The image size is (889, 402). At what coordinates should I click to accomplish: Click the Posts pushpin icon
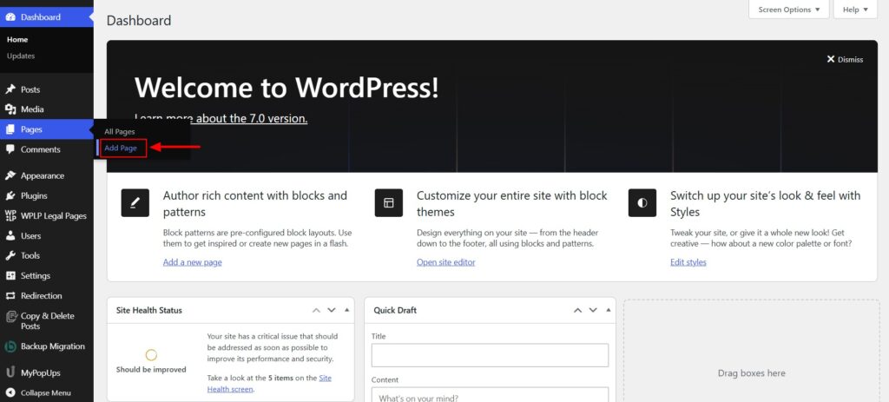tap(10, 89)
